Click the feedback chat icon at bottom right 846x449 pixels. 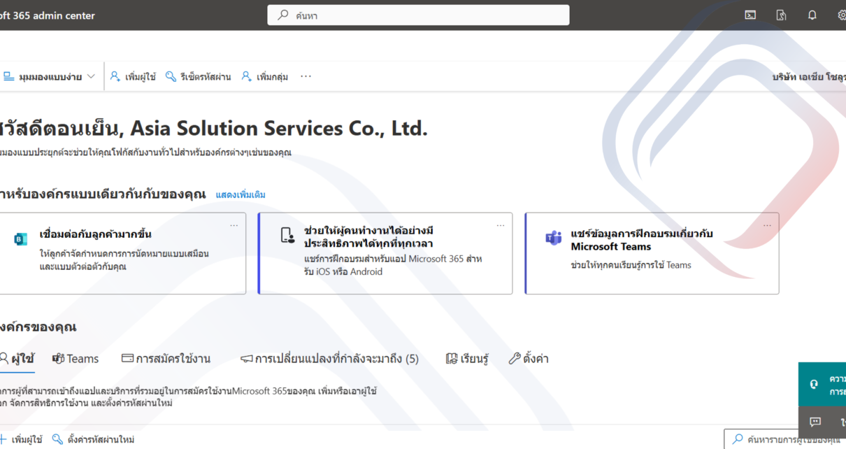click(815, 422)
